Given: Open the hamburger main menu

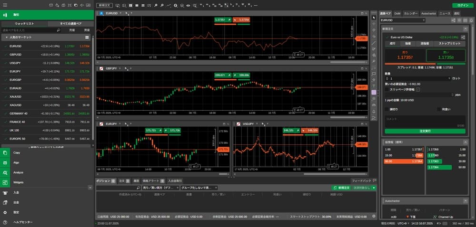Looking at the screenshot, I should [5, 5].
